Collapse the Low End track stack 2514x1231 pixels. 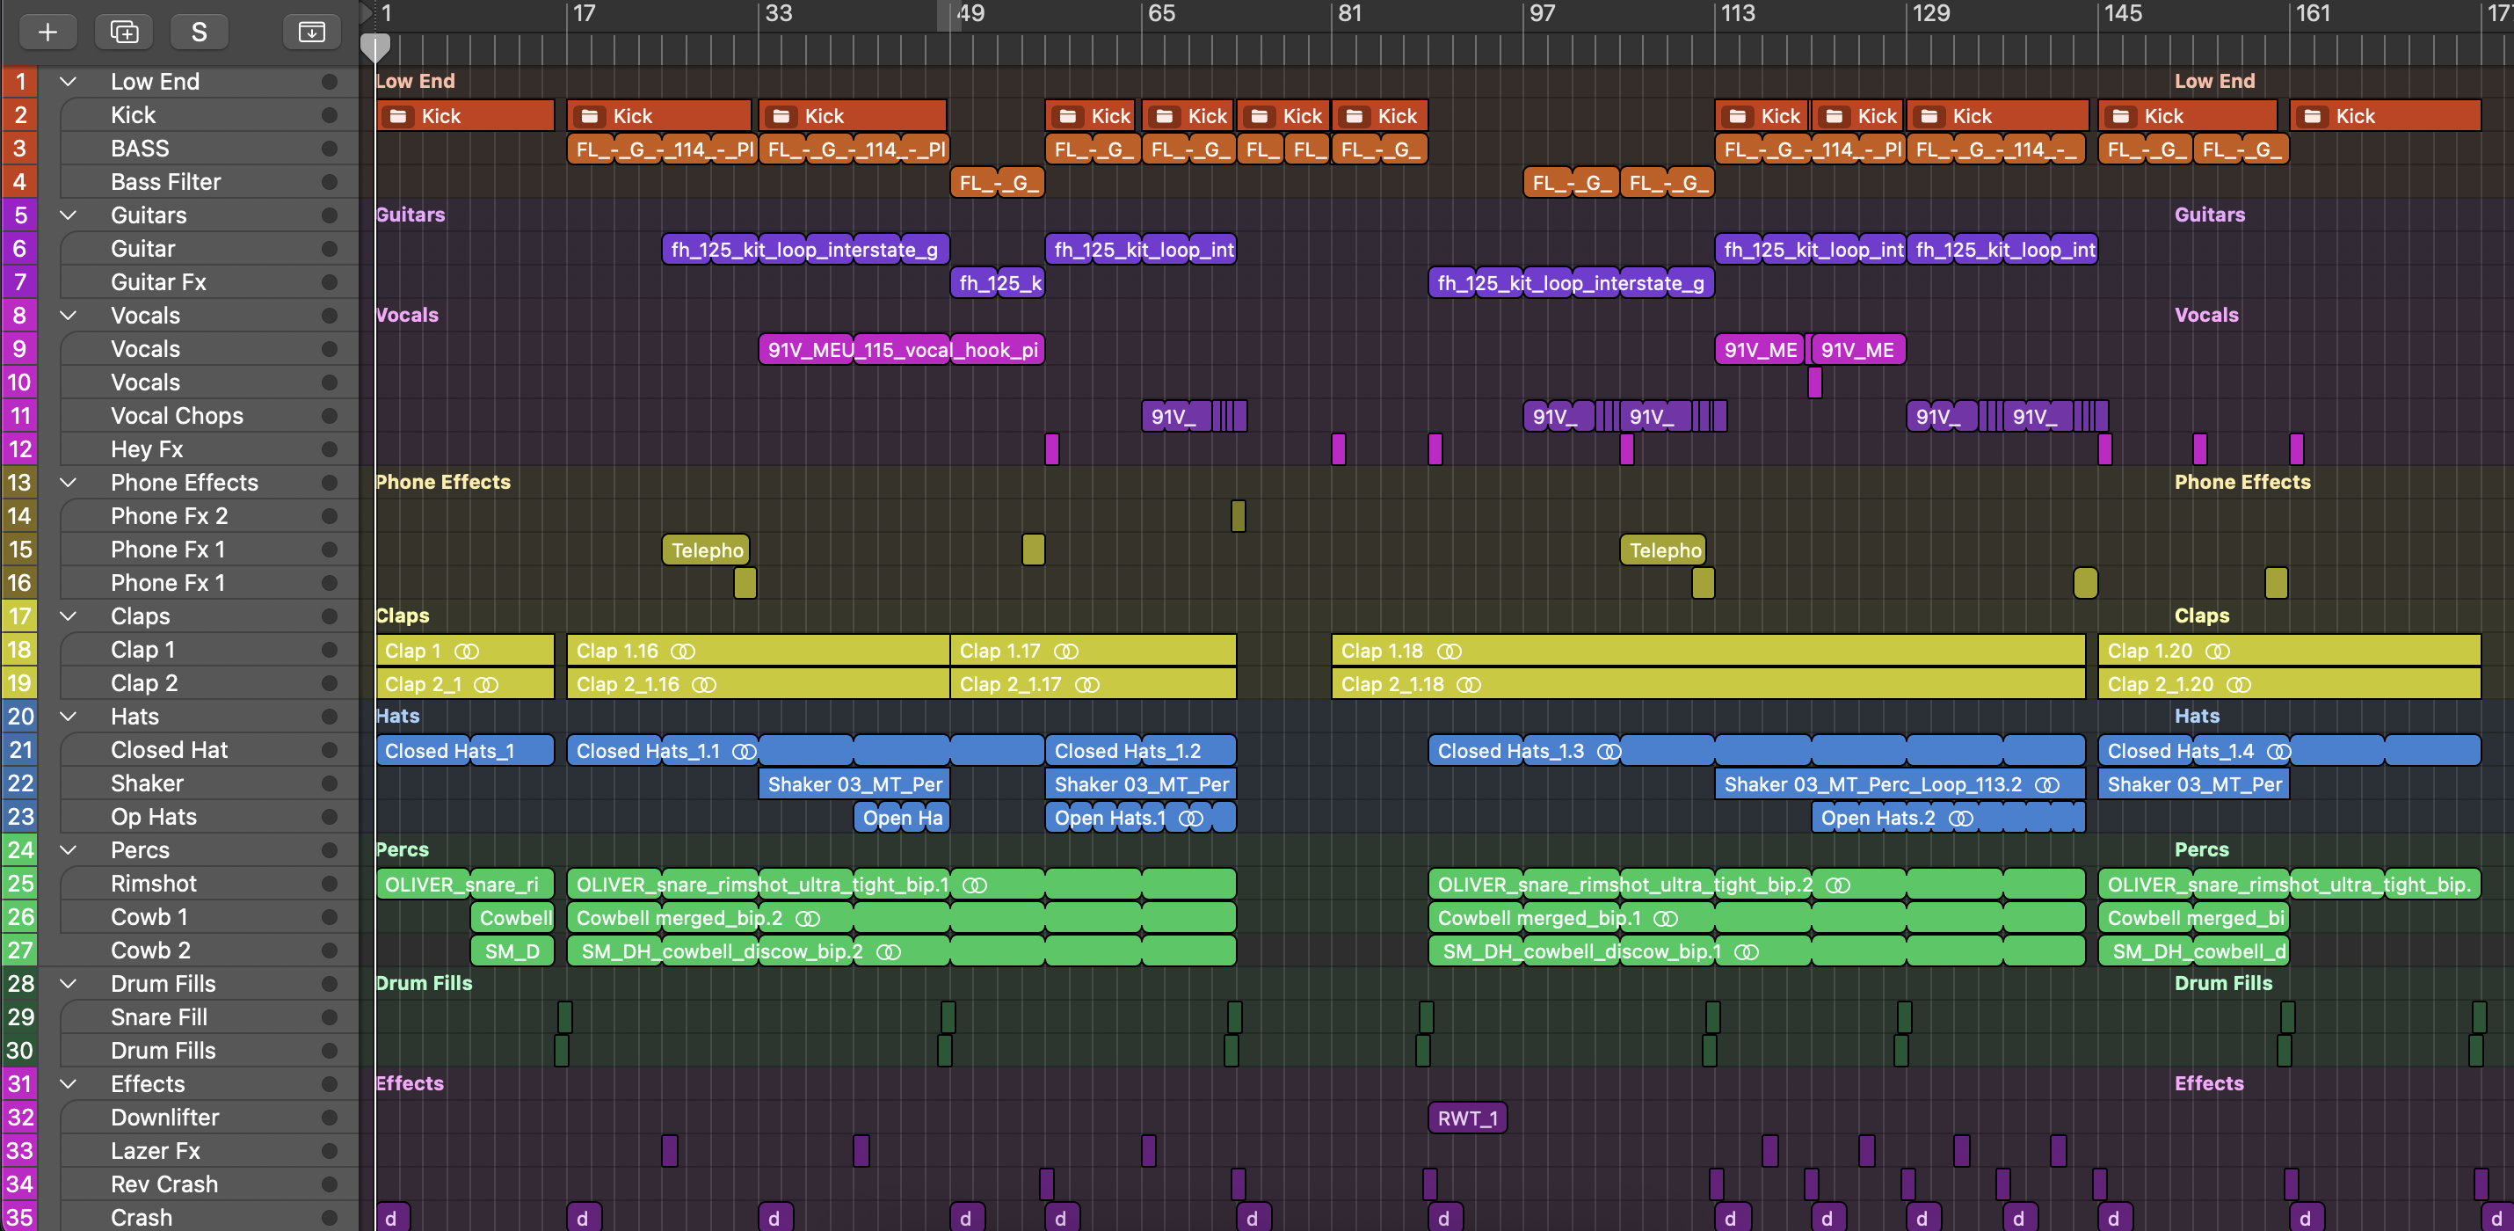click(x=69, y=82)
